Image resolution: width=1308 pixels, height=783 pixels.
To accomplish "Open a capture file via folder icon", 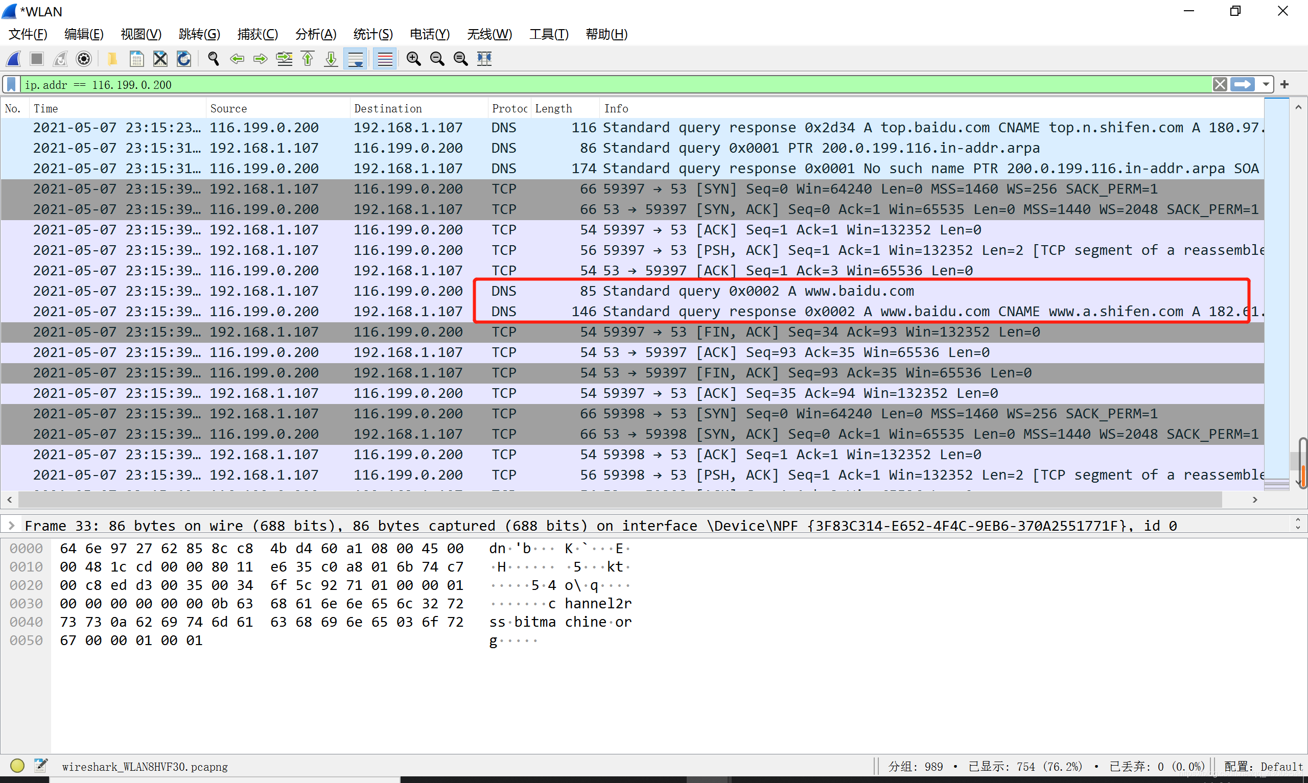I will 112,59.
